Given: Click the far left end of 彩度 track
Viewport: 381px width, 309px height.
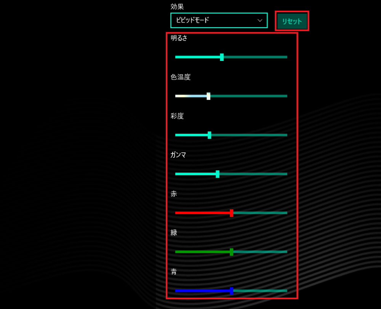Looking at the screenshot, I should [x=176, y=135].
